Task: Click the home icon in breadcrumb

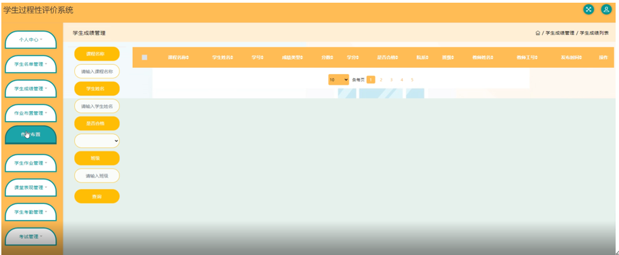Action: click(x=537, y=33)
